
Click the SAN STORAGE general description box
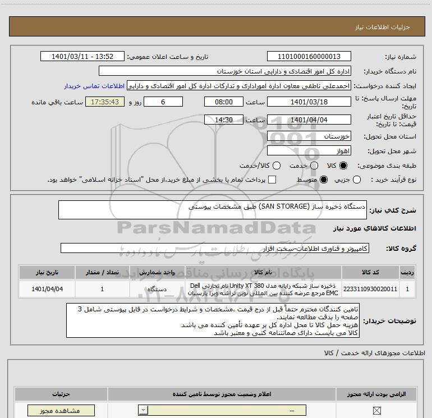tap(213, 210)
